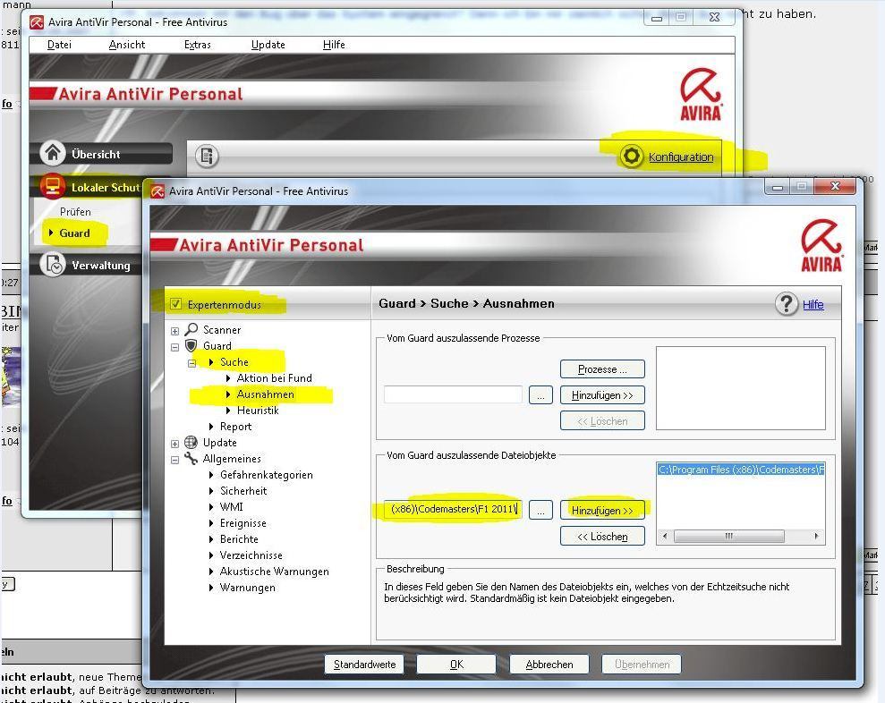Click the browse ... button next to process field
885x703 pixels.
(x=540, y=395)
